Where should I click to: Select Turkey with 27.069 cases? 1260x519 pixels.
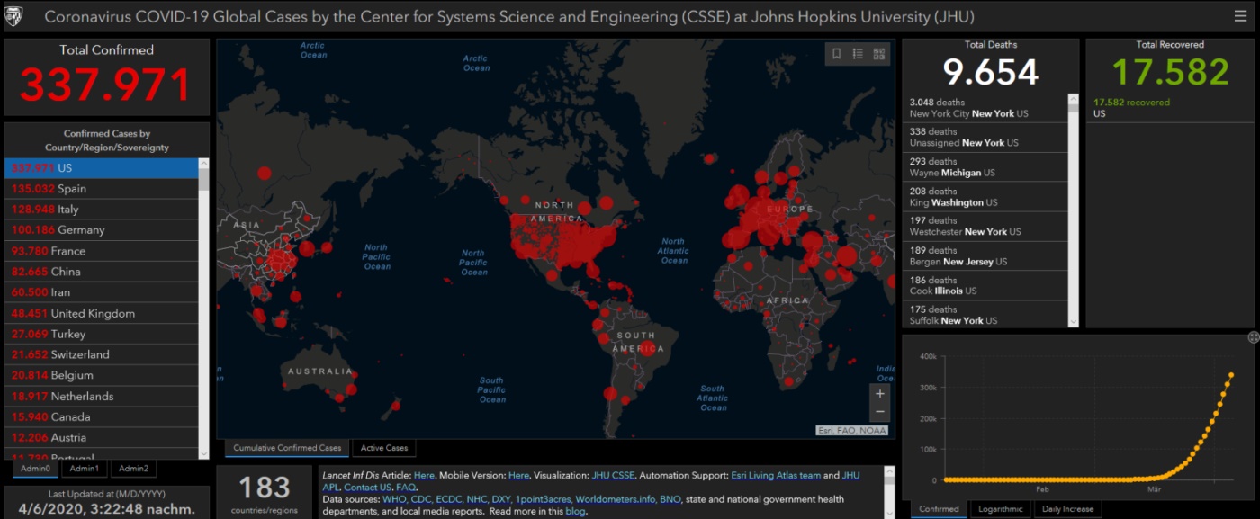tap(101, 334)
